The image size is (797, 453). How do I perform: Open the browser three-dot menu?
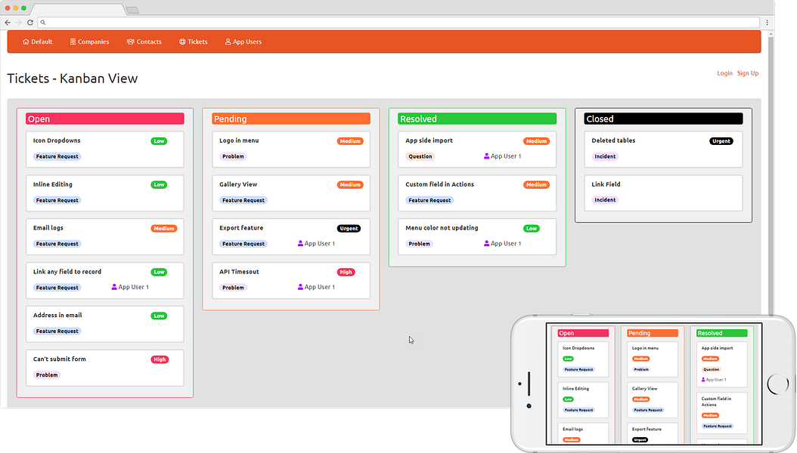pyautogui.click(x=767, y=23)
